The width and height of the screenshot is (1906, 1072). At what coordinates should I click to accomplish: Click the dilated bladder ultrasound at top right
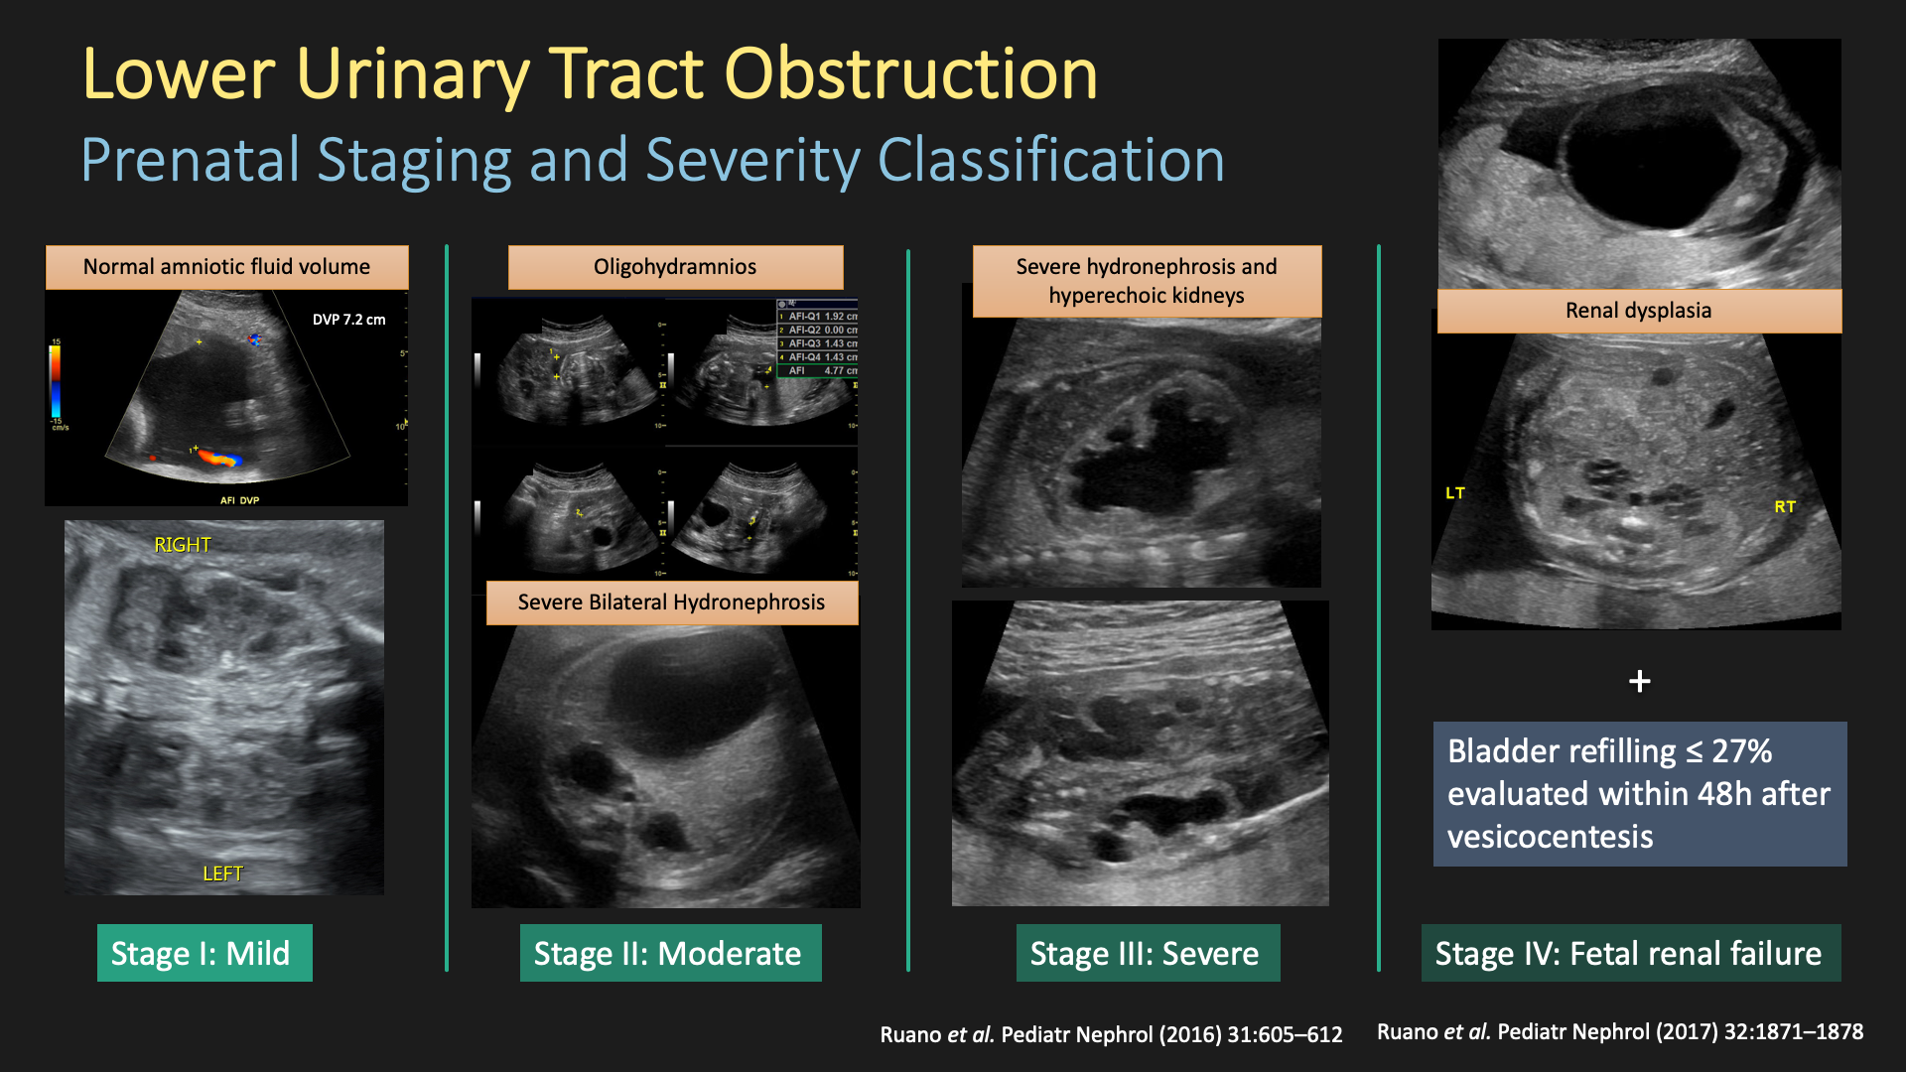pos(1638,164)
